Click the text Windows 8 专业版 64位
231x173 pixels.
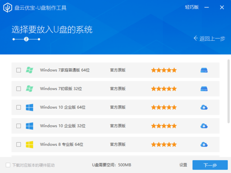pyautogui.click(x=62, y=144)
